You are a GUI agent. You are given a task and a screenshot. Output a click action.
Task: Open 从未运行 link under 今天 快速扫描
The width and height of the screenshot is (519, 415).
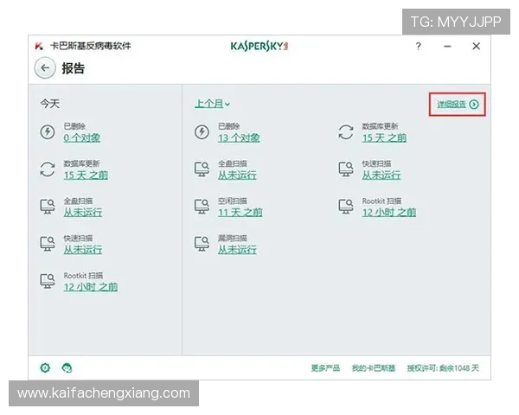[x=83, y=250]
